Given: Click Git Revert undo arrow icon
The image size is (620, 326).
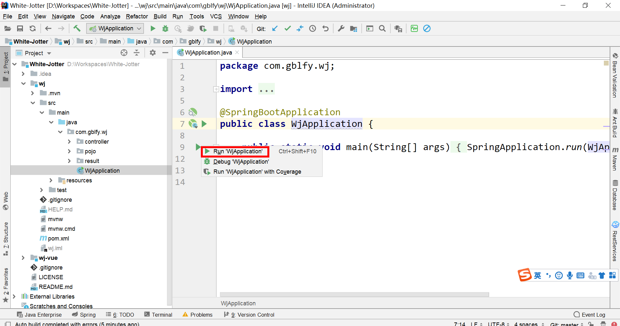Looking at the screenshot, I should (325, 29).
